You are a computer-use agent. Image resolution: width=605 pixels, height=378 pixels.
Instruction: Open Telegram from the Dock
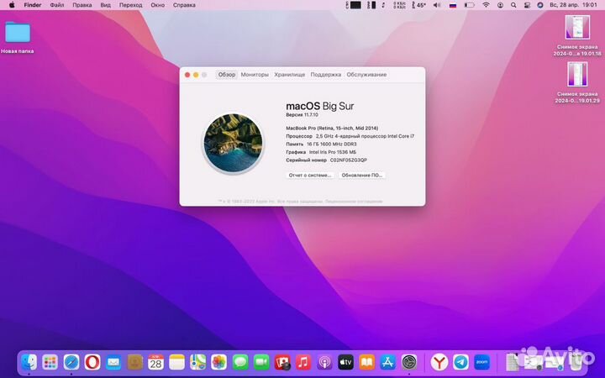(460, 362)
